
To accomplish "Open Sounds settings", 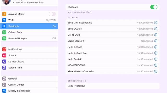I will 29,56.
